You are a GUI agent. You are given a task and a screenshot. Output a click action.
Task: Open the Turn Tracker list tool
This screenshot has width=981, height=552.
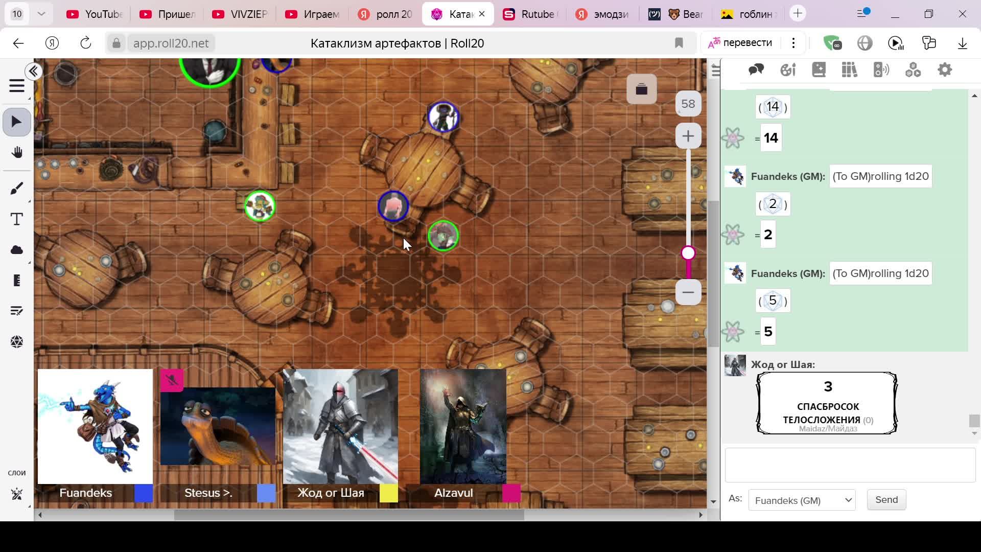[16, 311]
